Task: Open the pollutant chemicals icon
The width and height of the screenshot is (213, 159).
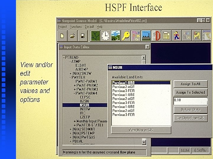Action: tap(136, 36)
